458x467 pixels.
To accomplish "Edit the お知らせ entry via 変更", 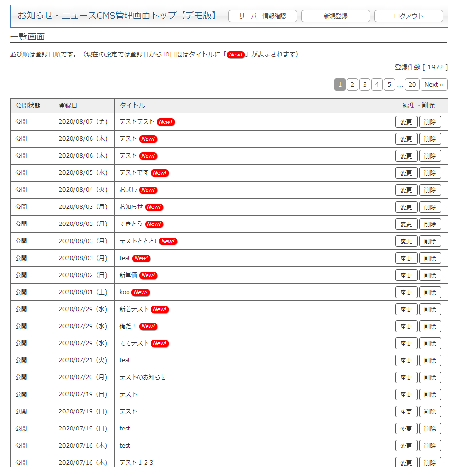I will click(x=406, y=207).
